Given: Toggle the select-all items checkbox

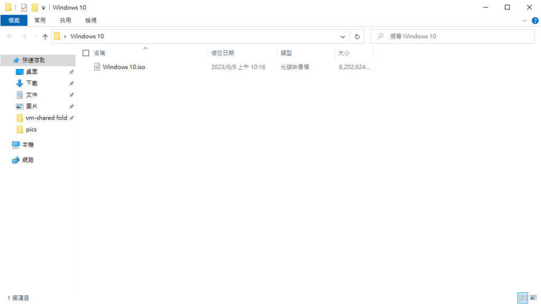Looking at the screenshot, I should click(x=86, y=53).
